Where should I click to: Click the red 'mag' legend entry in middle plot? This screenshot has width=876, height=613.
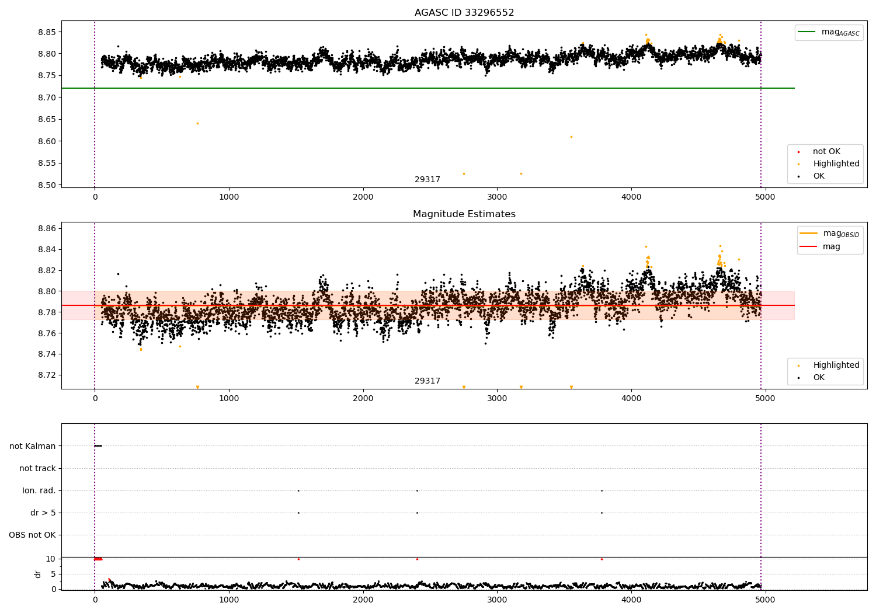(x=821, y=247)
